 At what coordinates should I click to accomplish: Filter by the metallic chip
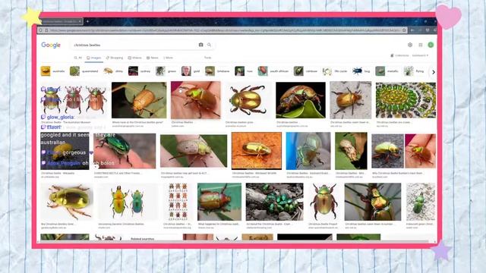click(x=387, y=71)
